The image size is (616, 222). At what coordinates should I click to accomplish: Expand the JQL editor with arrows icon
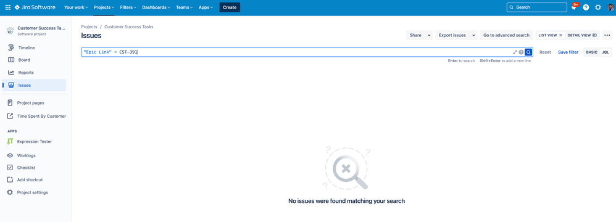pos(515,52)
